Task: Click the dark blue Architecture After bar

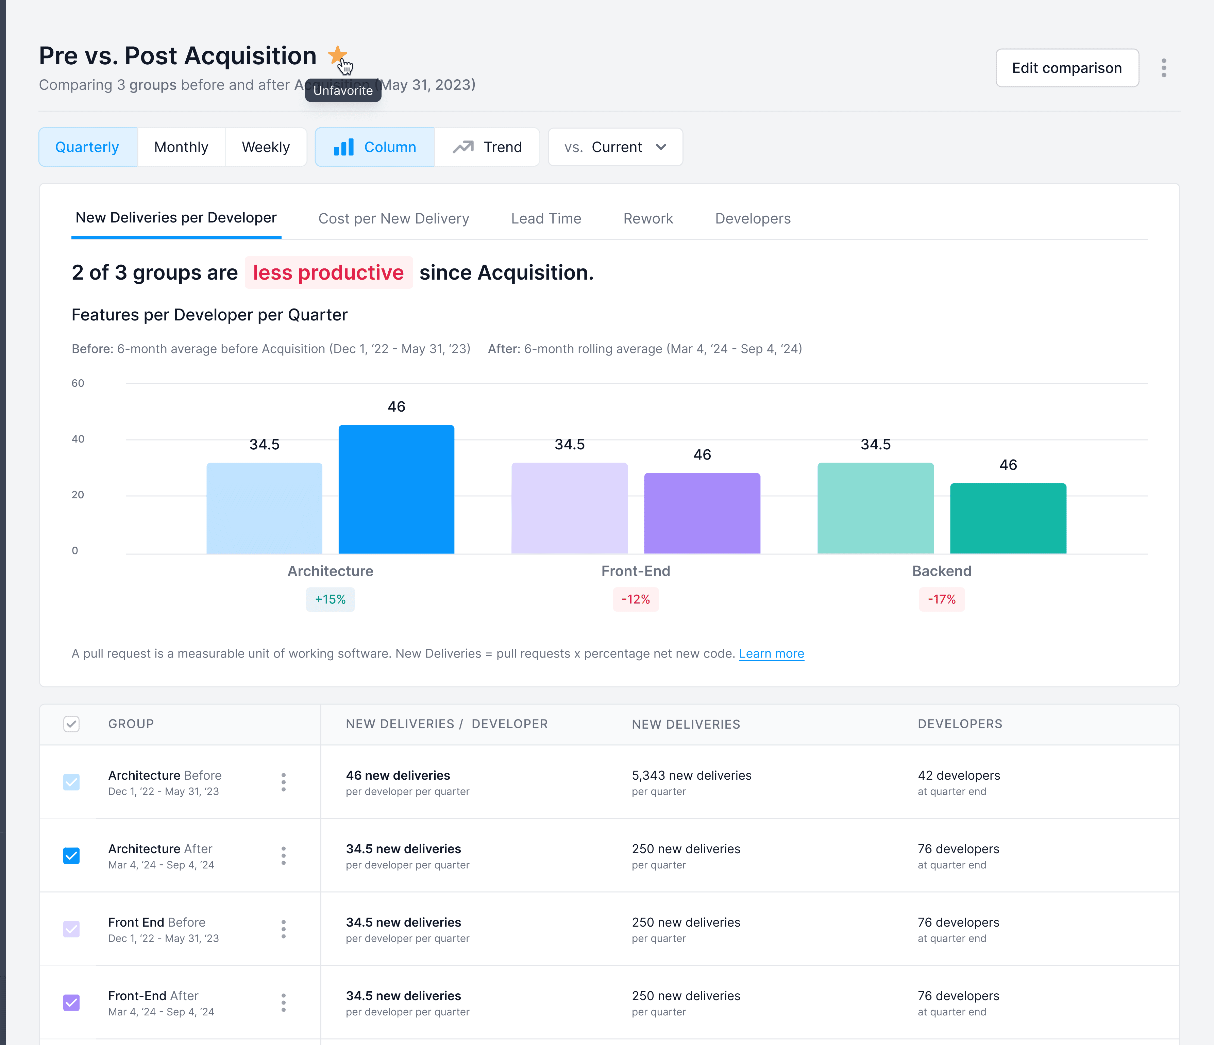Action: [x=397, y=490]
